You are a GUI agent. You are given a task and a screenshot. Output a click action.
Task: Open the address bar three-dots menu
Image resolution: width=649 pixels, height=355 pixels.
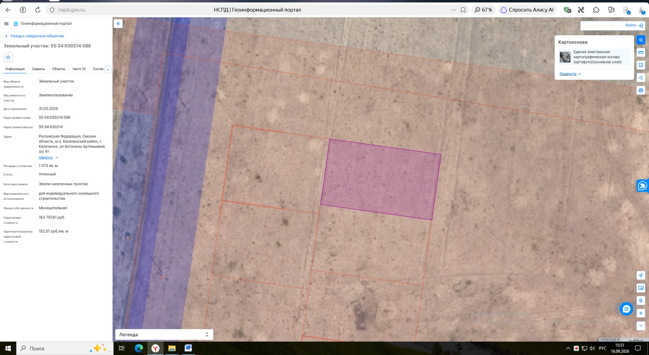pos(453,10)
